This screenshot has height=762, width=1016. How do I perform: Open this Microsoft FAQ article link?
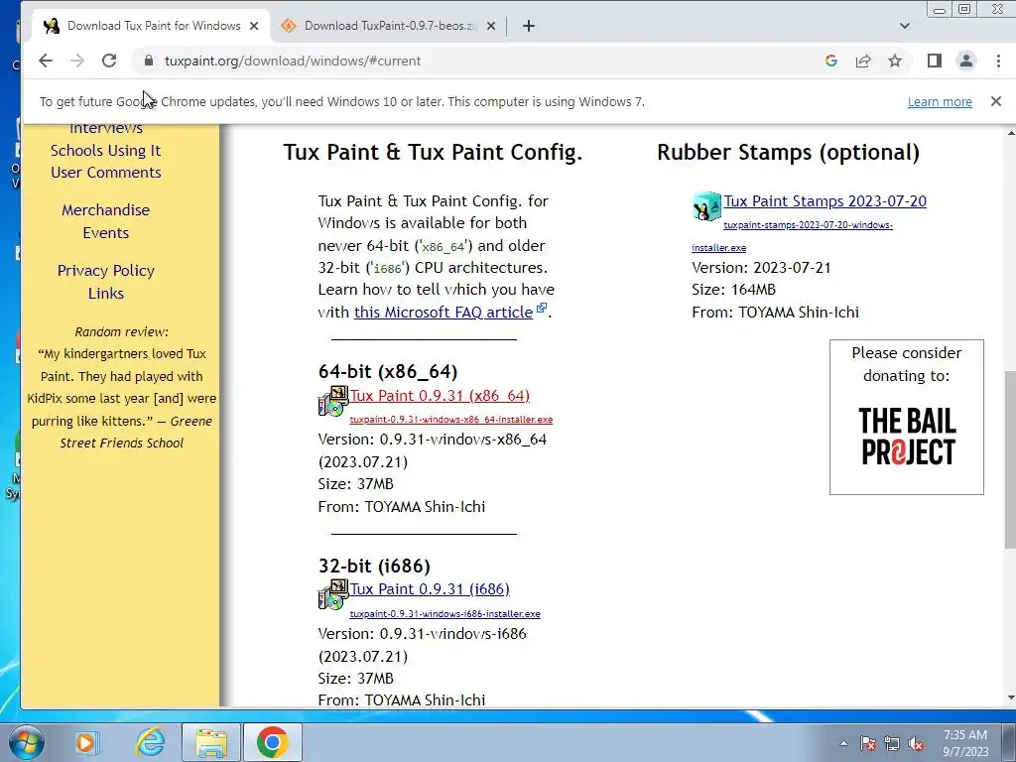[444, 313]
